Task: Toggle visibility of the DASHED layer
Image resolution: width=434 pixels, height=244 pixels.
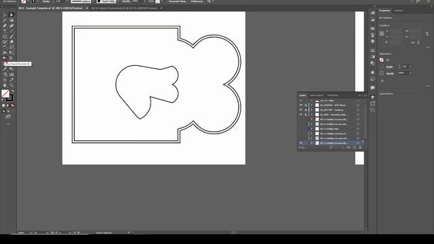Action: click(x=301, y=105)
